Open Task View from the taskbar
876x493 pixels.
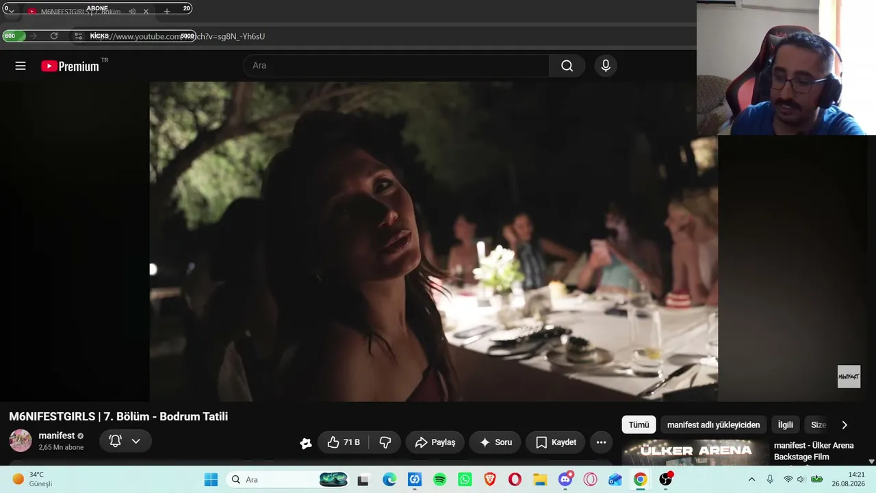363,479
